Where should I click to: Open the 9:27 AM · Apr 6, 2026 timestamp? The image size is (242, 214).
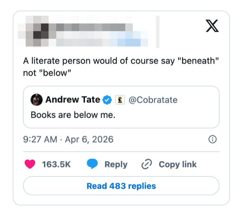pyautogui.click(x=68, y=139)
